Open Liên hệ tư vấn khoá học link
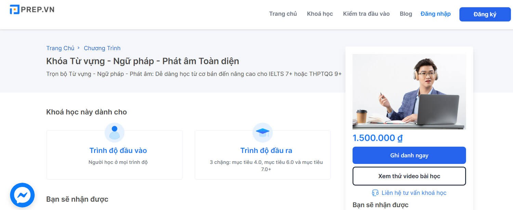The width and height of the screenshot is (513, 210). tap(414, 193)
